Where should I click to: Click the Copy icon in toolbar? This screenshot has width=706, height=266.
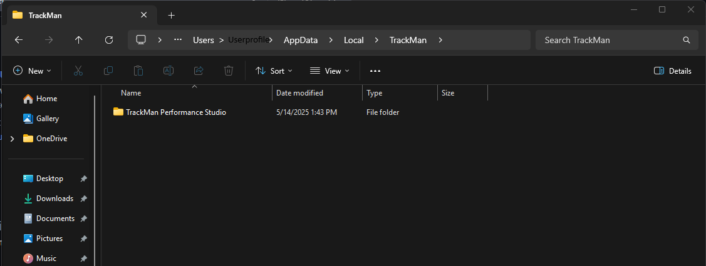[108, 71]
